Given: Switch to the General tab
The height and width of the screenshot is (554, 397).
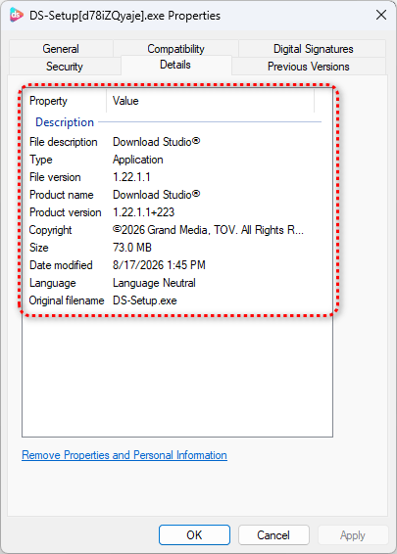Looking at the screenshot, I should click(x=61, y=48).
